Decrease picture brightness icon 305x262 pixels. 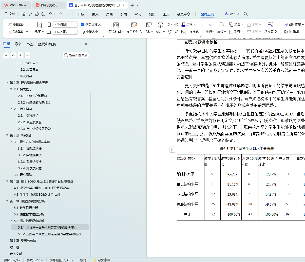[x=176, y=32]
